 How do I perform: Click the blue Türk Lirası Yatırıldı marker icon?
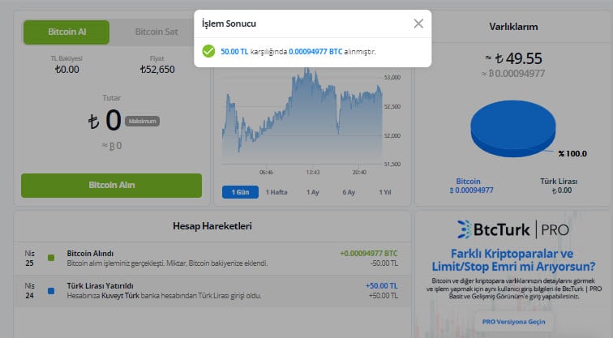[x=51, y=290]
